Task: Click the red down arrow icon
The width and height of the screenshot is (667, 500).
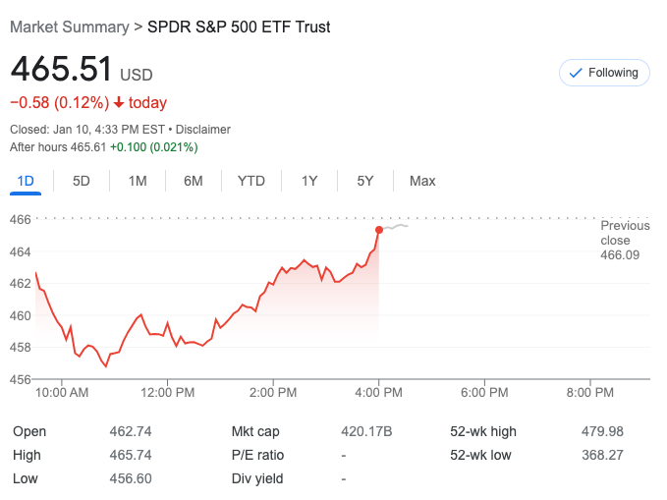Action: [x=120, y=103]
